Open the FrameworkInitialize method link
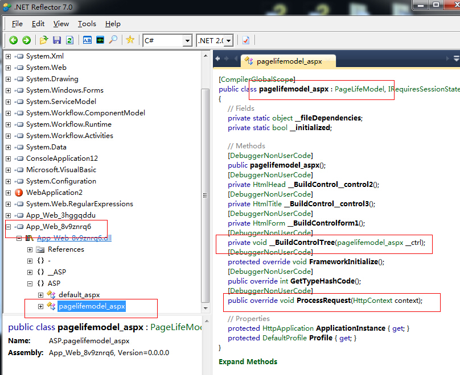Screen dimensions: 460x375 tap(343, 262)
